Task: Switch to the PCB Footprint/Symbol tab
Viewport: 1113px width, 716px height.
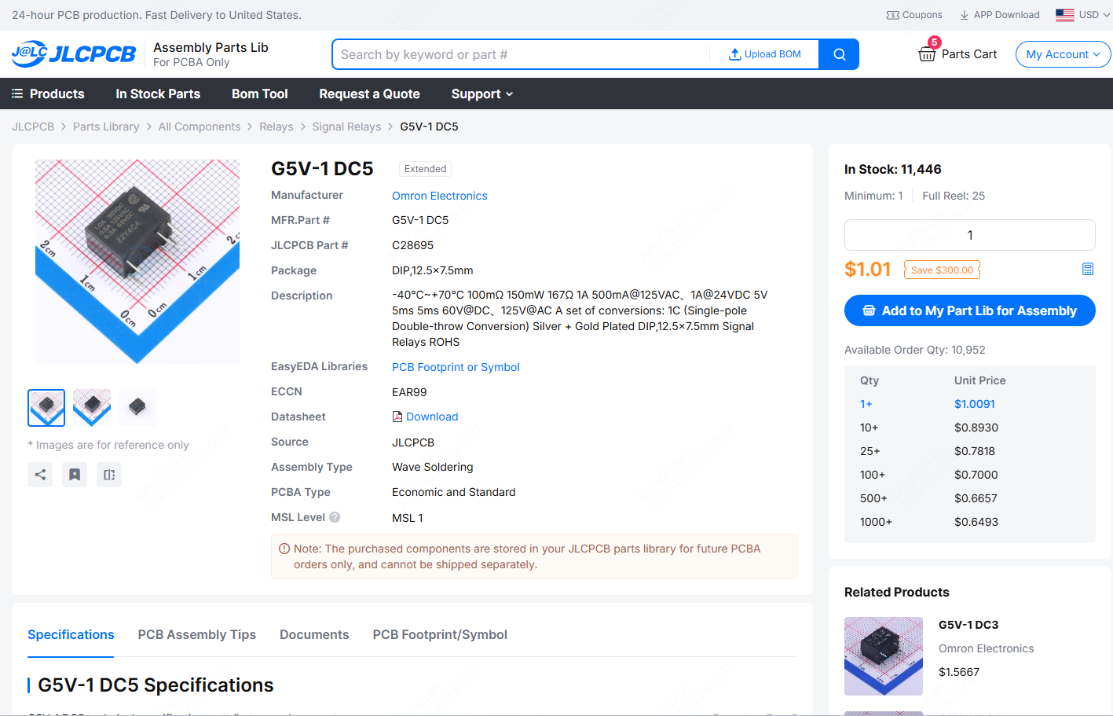Action: click(x=440, y=634)
